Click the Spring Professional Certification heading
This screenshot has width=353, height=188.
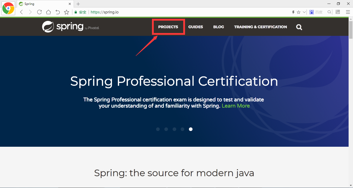(x=174, y=81)
